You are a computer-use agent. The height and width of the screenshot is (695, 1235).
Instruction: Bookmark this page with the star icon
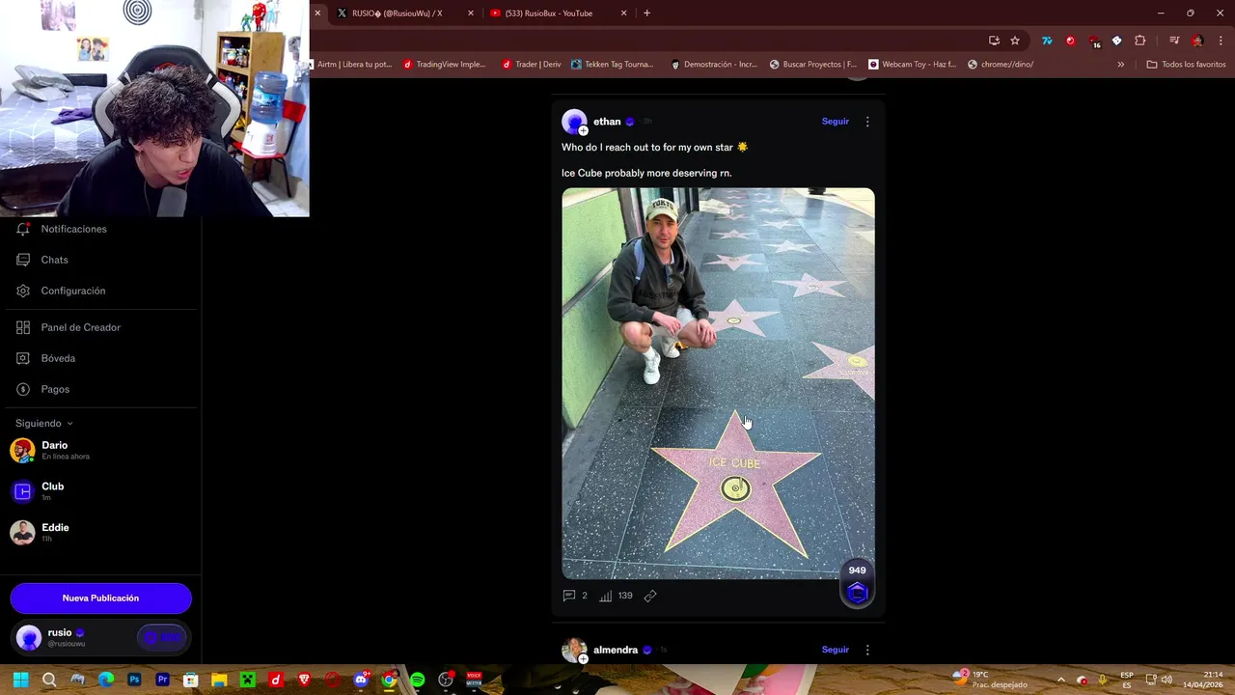click(x=1015, y=41)
